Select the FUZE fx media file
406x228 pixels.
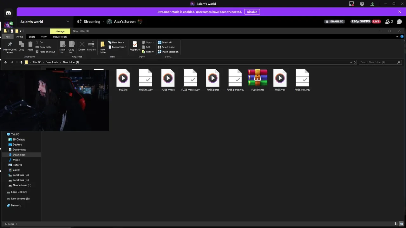123,80
